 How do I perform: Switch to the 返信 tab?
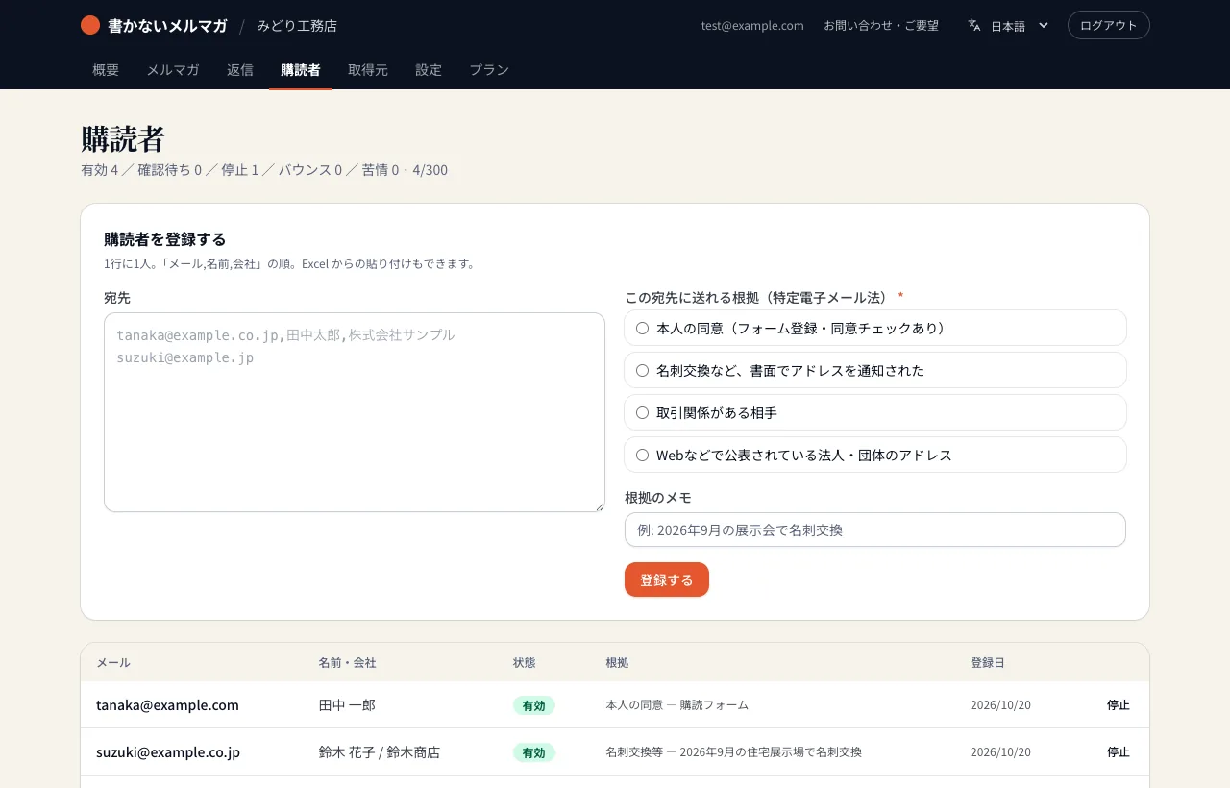pyautogui.click(x=240, y=69)
